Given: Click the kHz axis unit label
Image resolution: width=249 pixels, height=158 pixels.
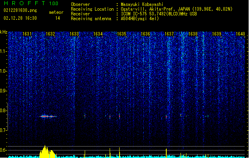Looking at the screenshot, I should pos(4,32).
